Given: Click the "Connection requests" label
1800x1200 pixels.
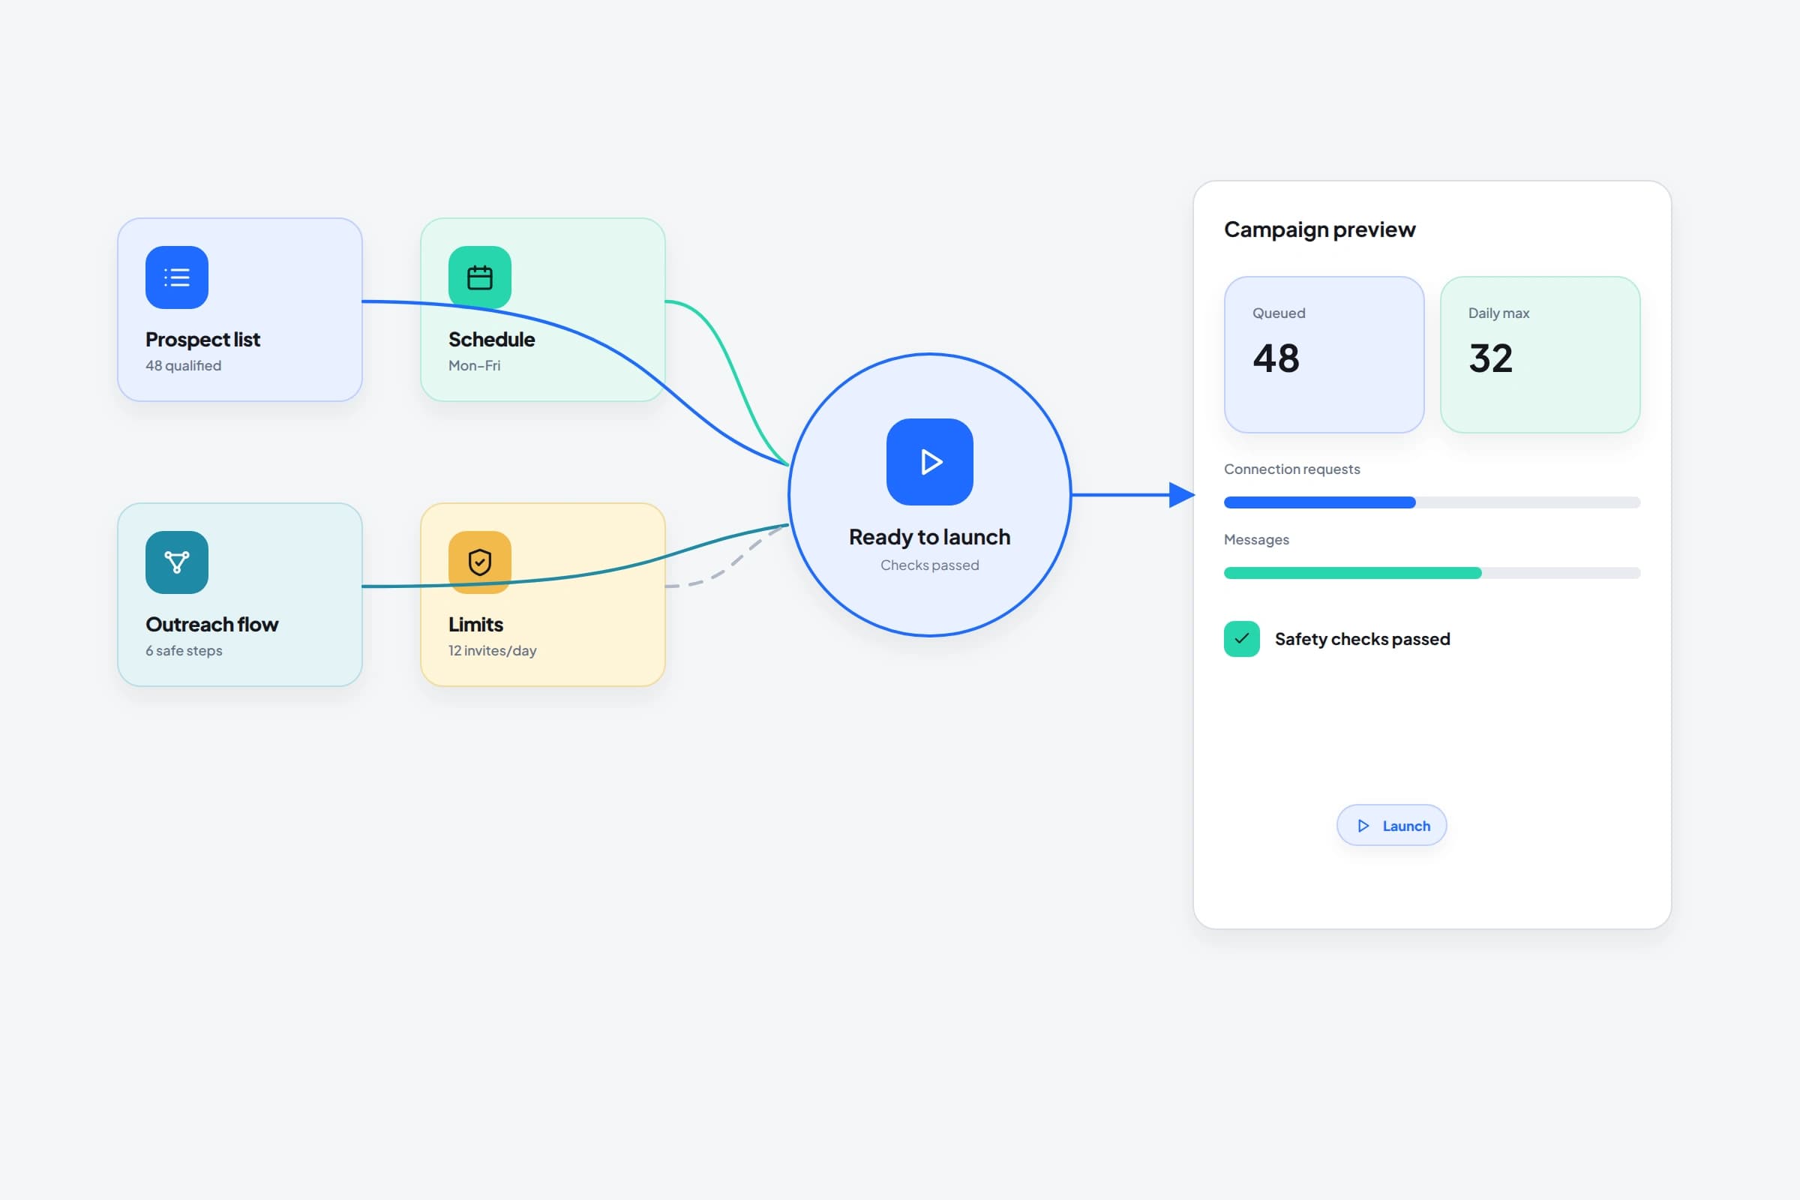Looking at the screenshot, I should click(1291, 469).
